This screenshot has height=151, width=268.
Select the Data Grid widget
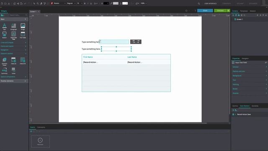(23, 61)
